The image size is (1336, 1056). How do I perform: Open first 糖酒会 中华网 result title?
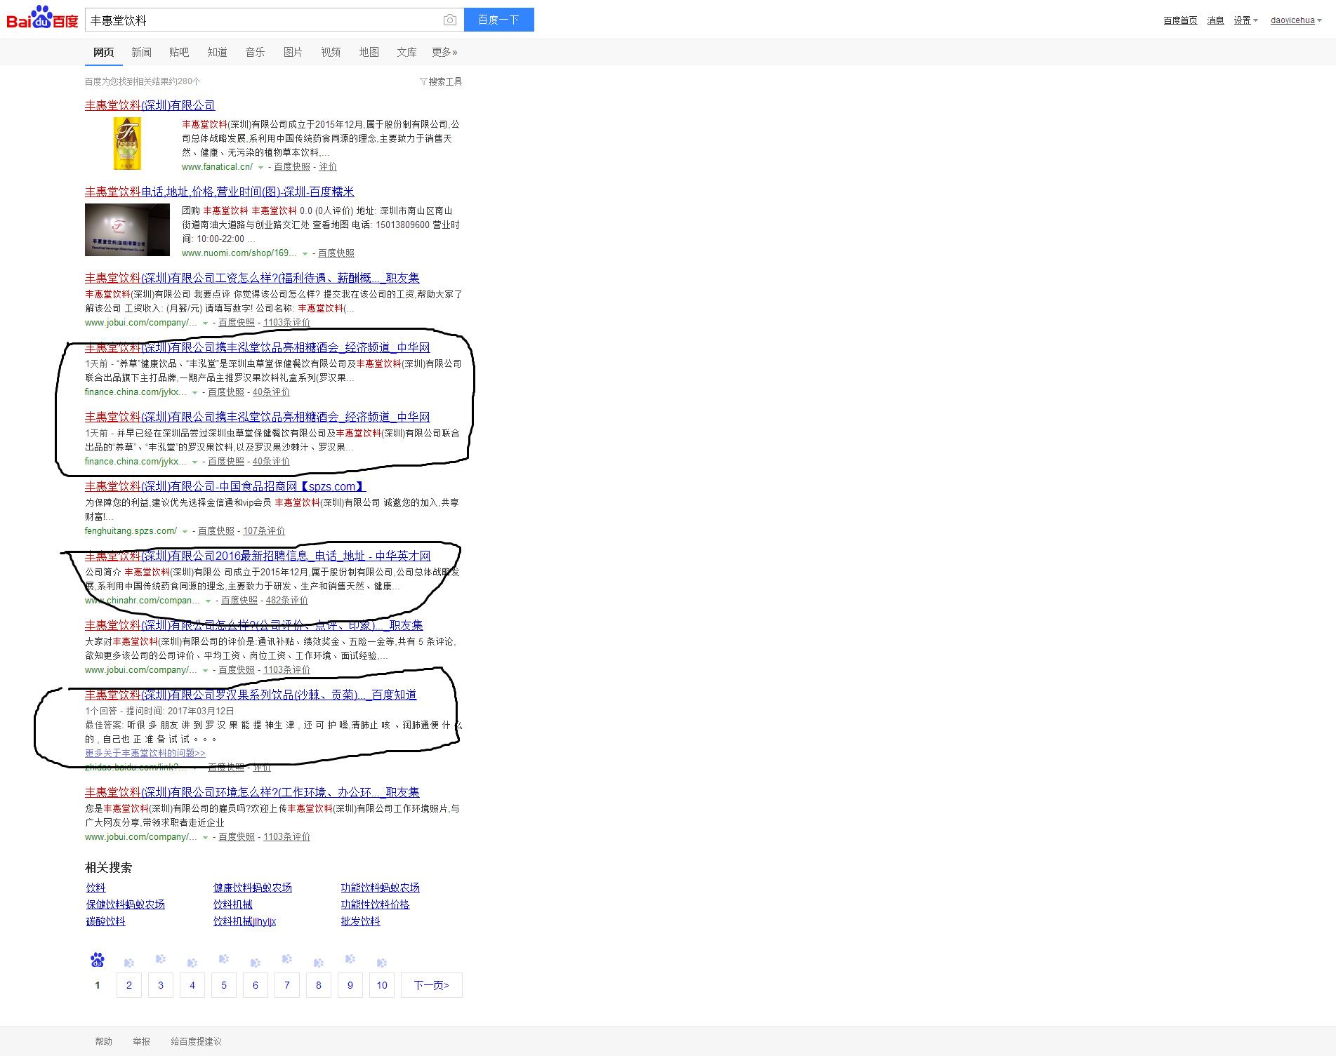pos(257,347)
